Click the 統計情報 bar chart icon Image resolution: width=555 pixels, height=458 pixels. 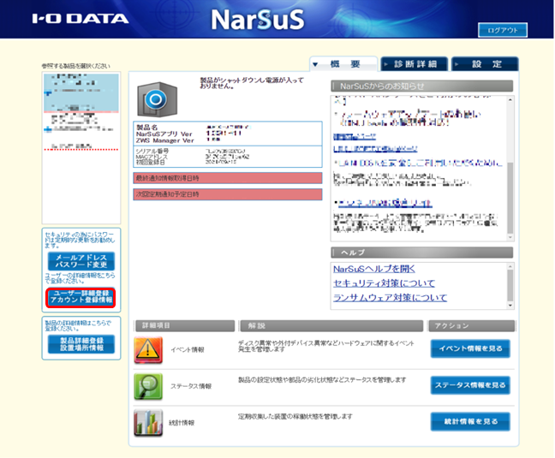click(x=148, y=423)
